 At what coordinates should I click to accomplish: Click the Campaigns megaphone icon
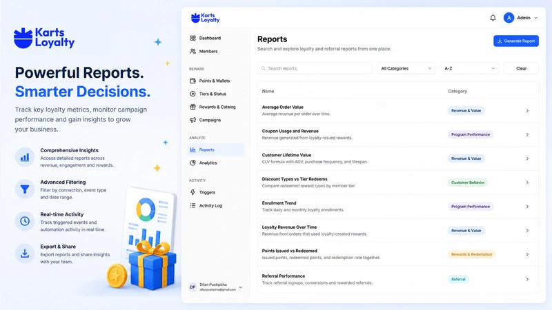click(193, 120)
